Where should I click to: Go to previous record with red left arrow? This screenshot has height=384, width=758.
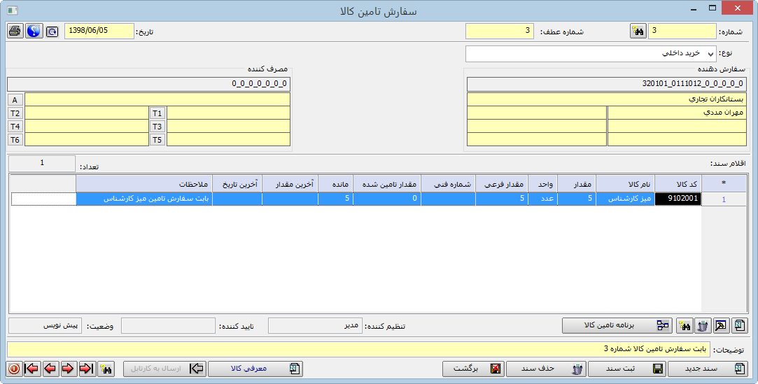coord(50,369)
